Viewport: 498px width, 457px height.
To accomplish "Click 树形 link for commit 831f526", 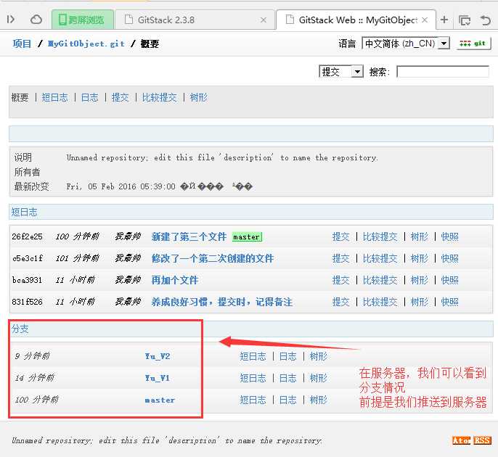I will 420,302.
